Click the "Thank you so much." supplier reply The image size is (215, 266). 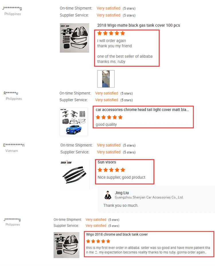(x=121, y=205)
